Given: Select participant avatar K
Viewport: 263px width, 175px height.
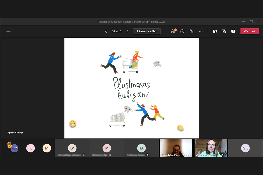Looking at the screenshot, I should (x=31, y=148).
